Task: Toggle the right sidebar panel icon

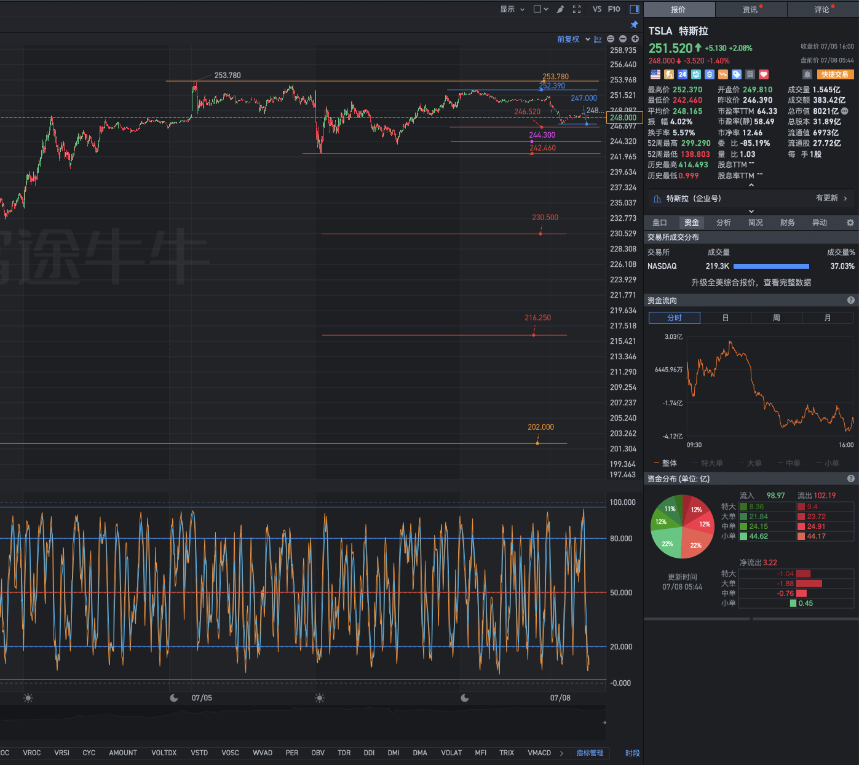Action: click(x=635, y=9)
